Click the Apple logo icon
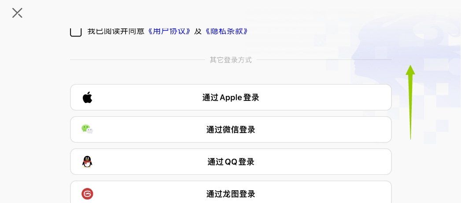 [87, 97]
